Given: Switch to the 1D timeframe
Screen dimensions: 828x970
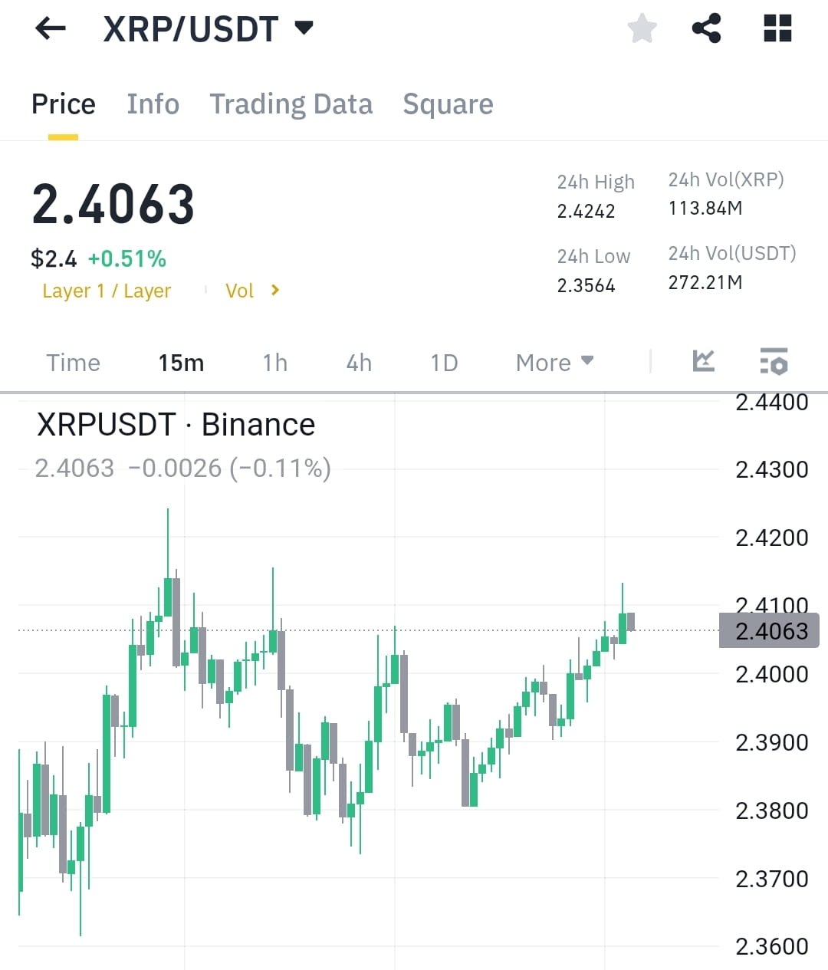Looking at the screenshot, I should tap(443, 362).
